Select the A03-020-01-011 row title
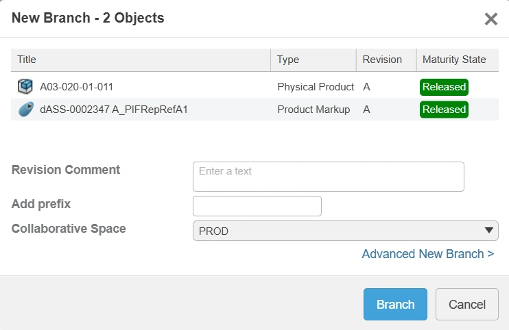Image resolution: width=509 pixels, height=330 pixels. 77,87
